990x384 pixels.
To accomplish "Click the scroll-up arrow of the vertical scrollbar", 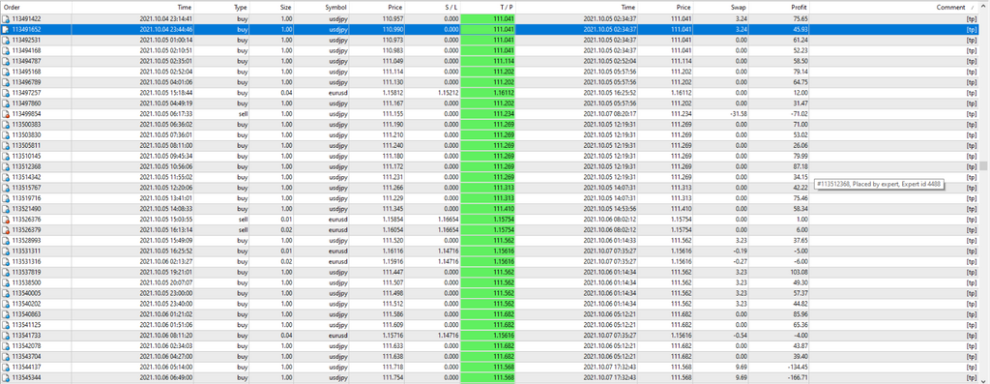I will point(983,7).
